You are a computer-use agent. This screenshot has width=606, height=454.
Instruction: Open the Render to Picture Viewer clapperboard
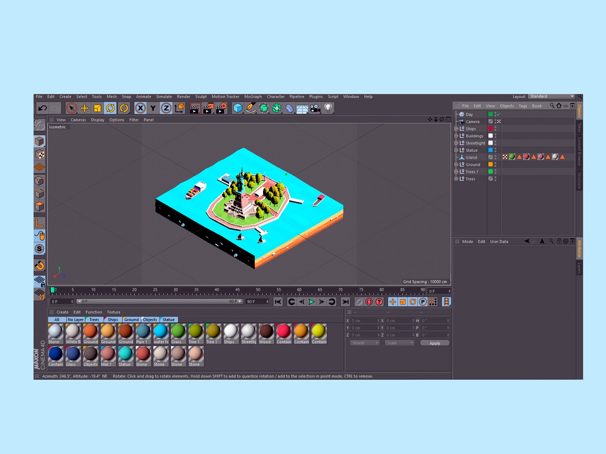point(208,108)
